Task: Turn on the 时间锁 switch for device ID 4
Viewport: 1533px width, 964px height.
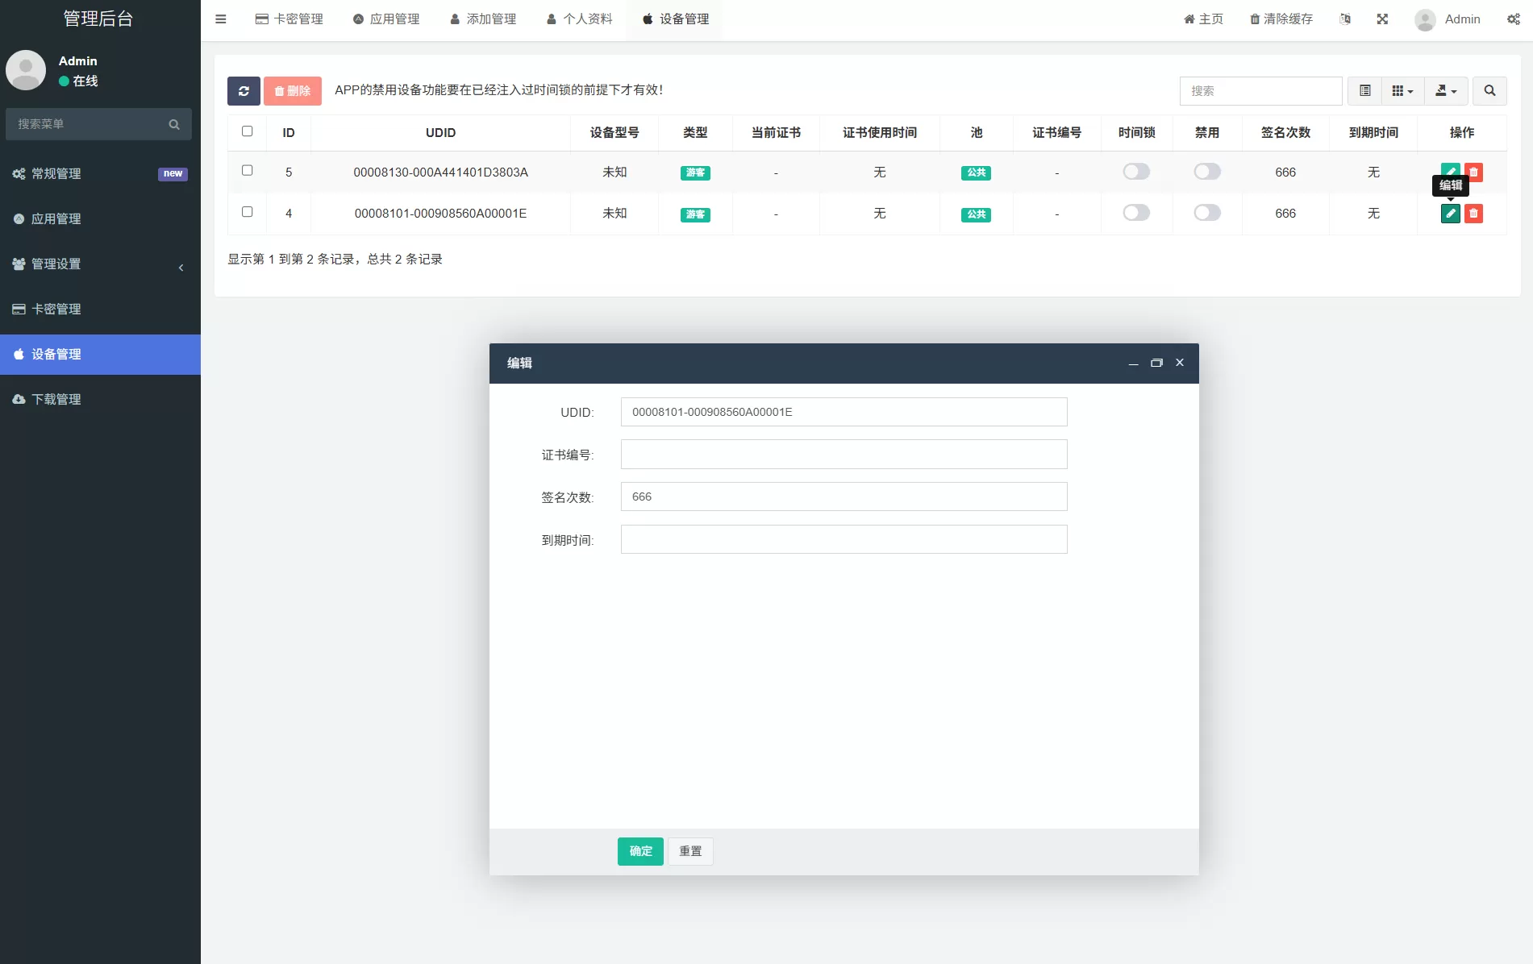Action: click(1136, 213)
